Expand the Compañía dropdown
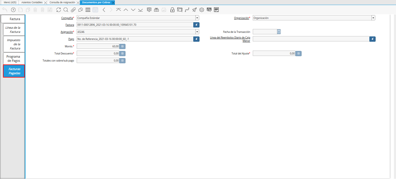Screen dimensions: 396x179 point(197,18)
